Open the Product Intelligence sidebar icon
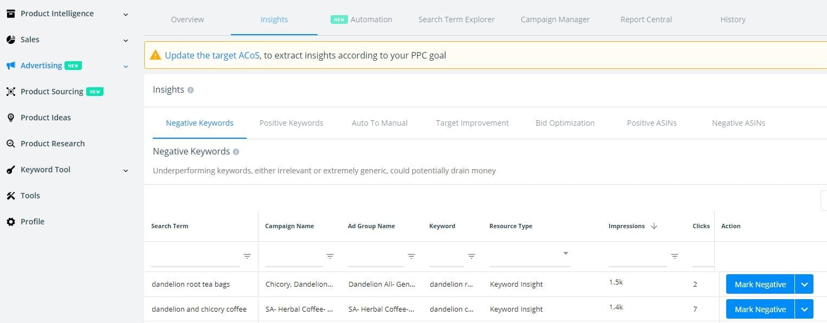 [x=11, y=14]
